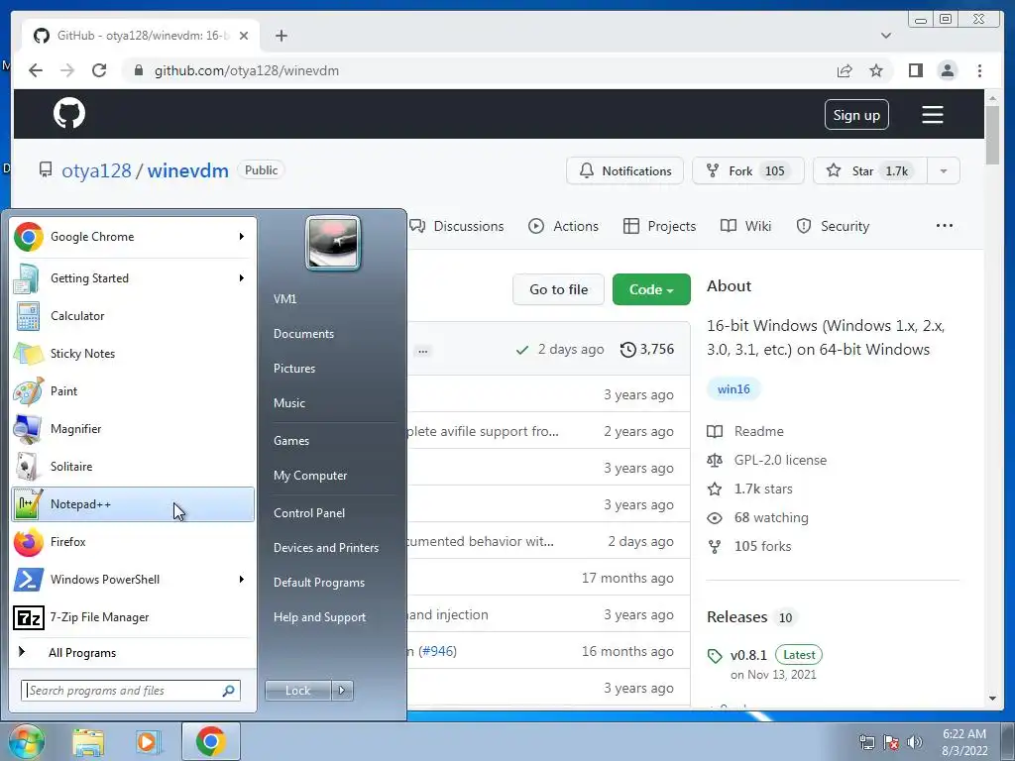Image resolution: width=1015 pixels, height=761 pixels.
Task: Show more repository tabs ellipsis
Action: [x=945, y=225]
